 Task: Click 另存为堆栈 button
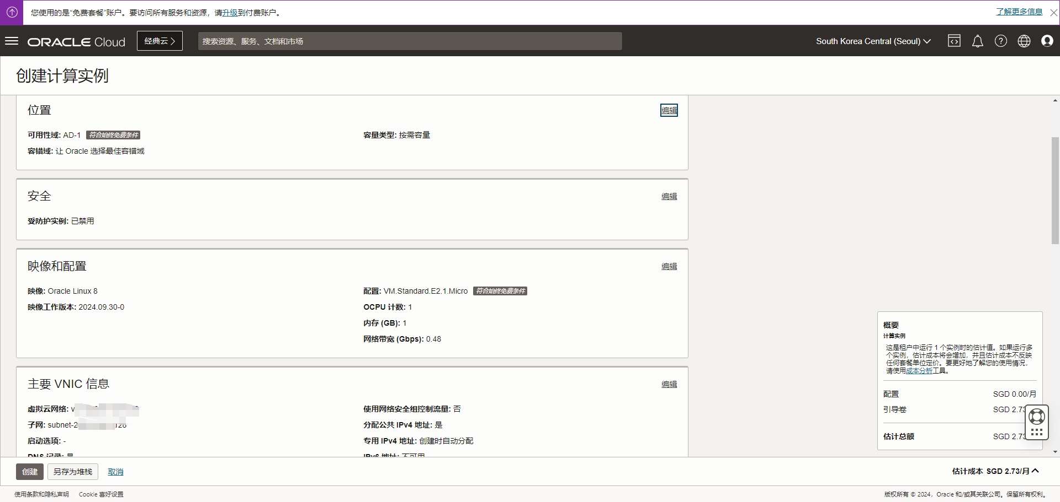[x=73, y=472]
